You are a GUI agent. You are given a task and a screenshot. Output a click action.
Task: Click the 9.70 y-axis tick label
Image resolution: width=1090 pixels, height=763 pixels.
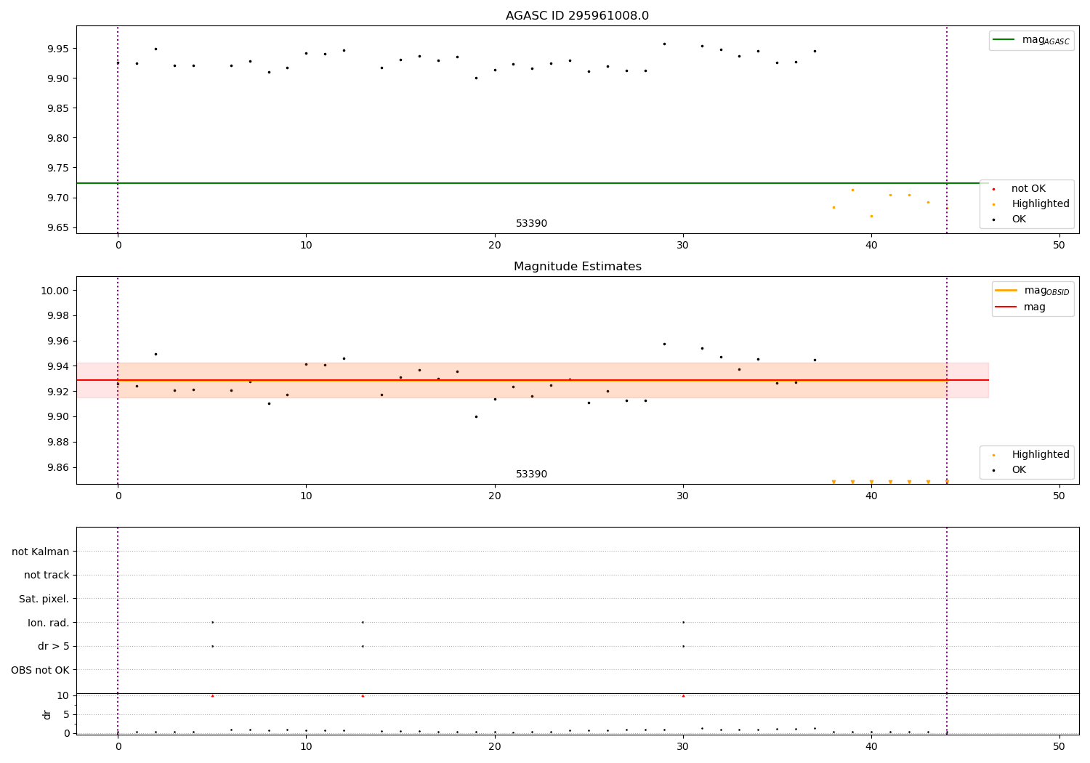[58, 198]
